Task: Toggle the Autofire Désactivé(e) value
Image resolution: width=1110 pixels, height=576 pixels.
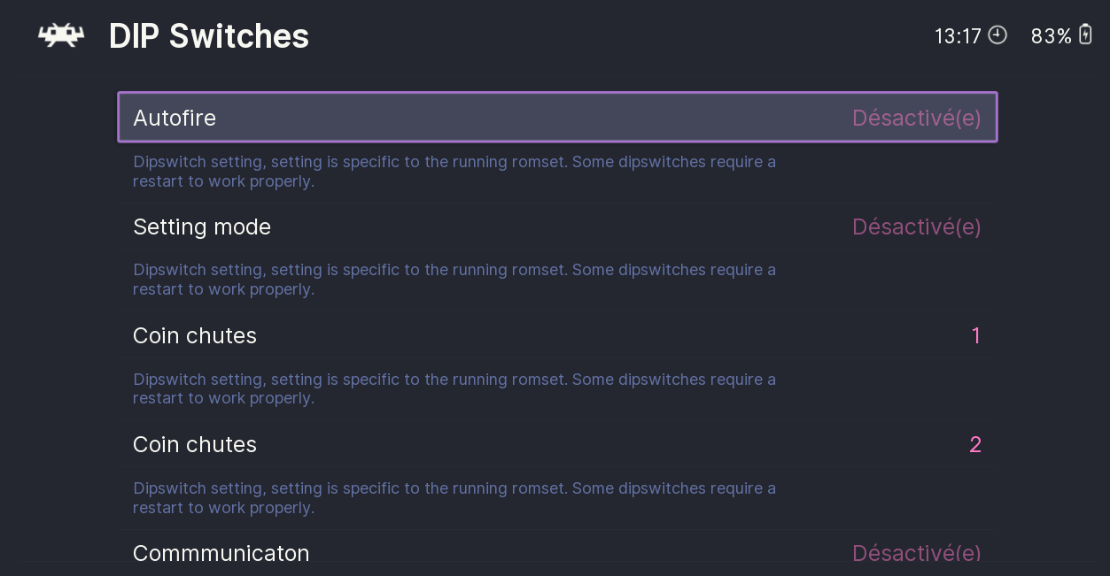Action: (916, 118)
